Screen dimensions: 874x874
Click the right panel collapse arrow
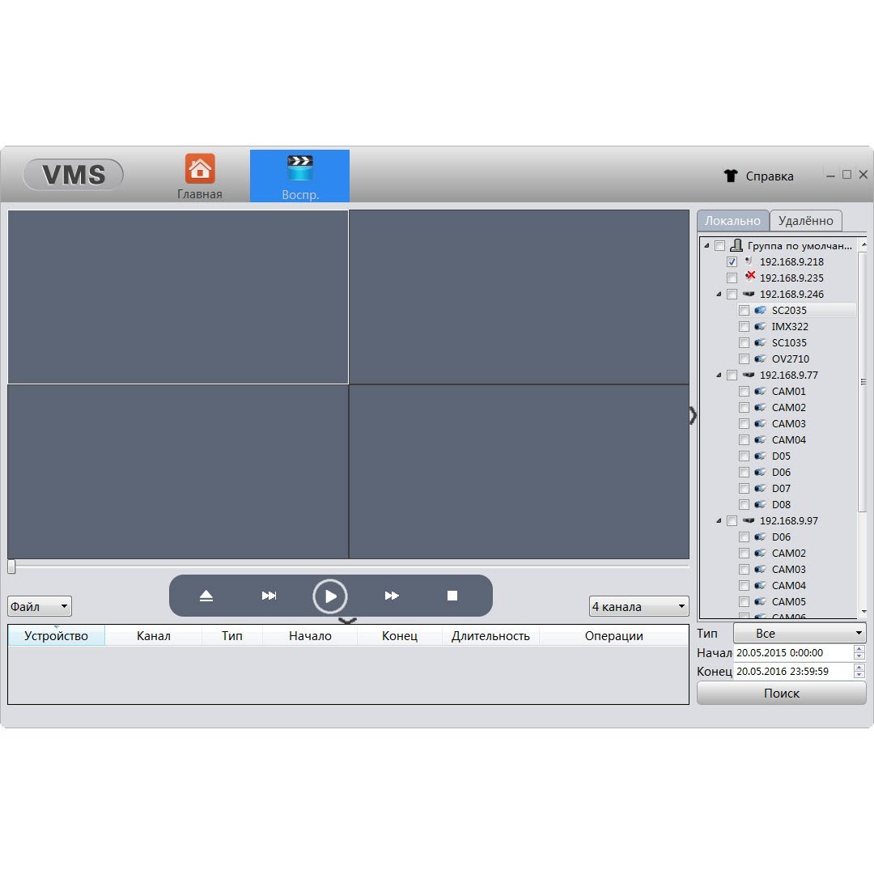coord(693,415)
